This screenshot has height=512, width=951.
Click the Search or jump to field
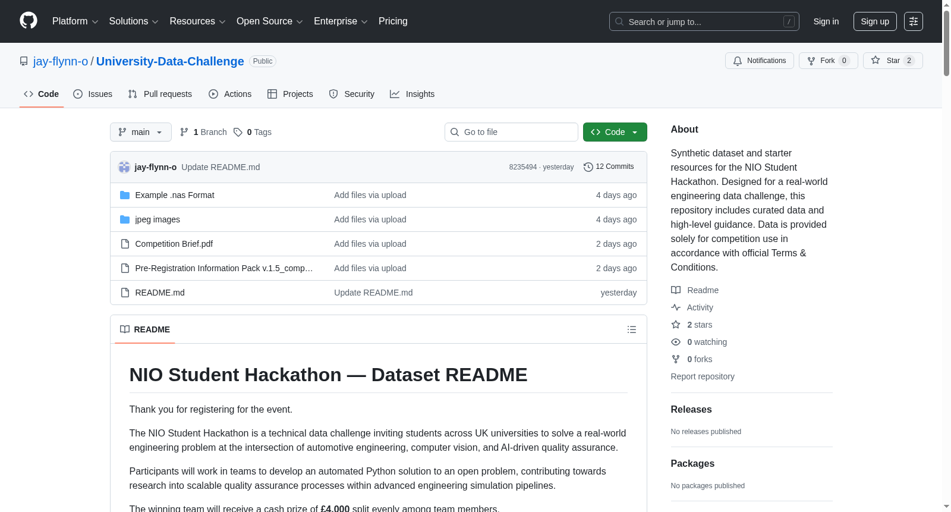[704, 21]
